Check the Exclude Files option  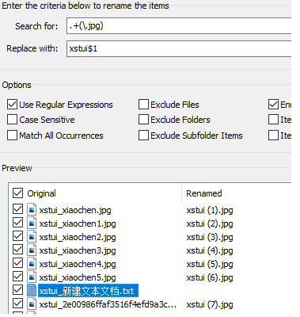point(143,105)
